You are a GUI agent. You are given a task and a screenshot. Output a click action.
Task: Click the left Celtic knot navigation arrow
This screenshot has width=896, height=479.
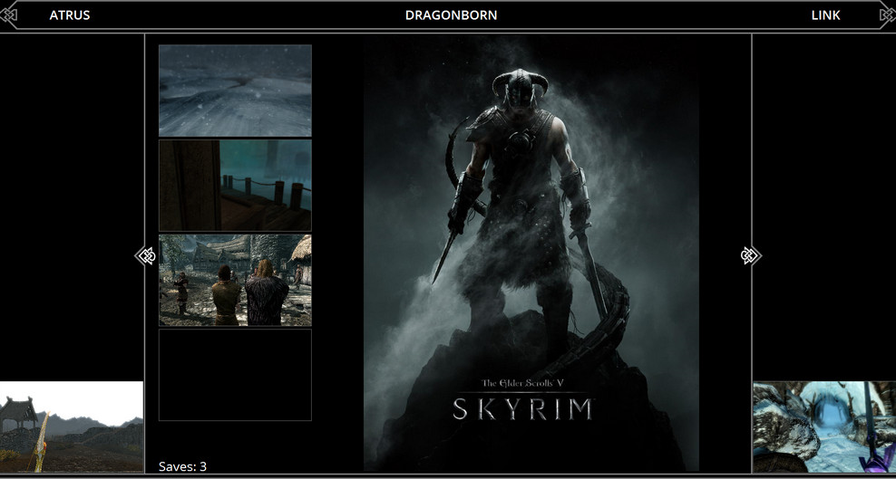pos(146,256)
